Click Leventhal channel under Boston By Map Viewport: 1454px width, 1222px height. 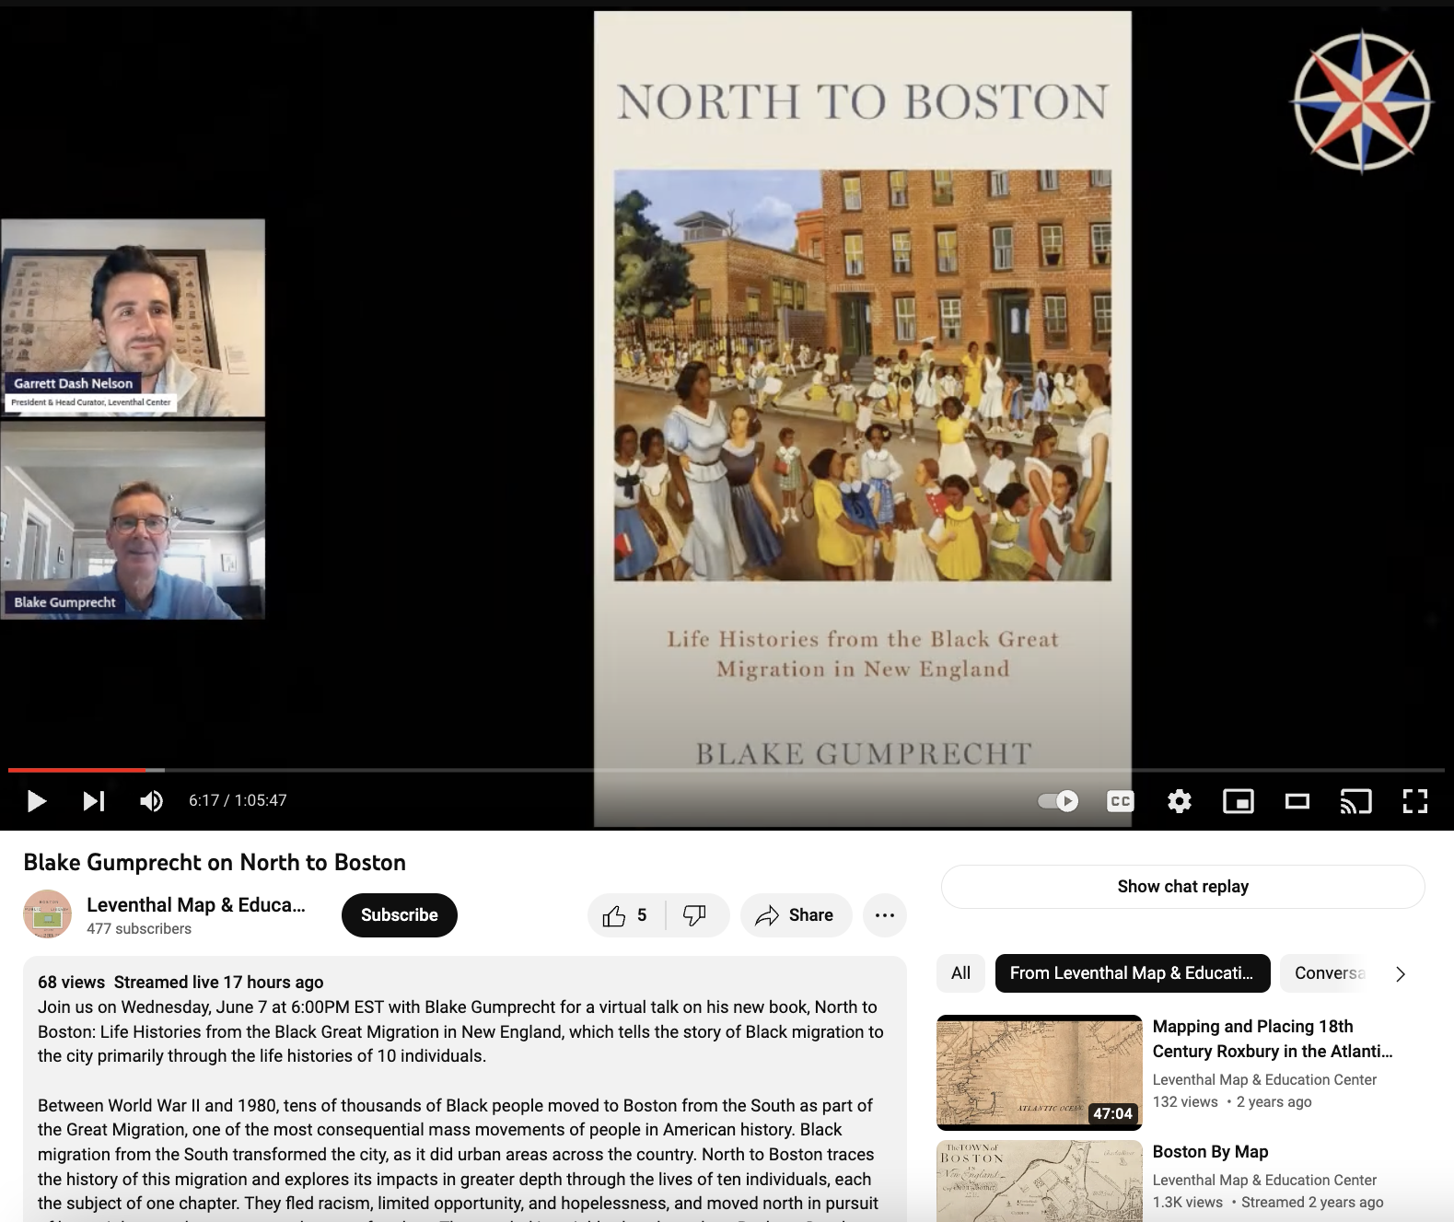click(x=1264, y=1181)
